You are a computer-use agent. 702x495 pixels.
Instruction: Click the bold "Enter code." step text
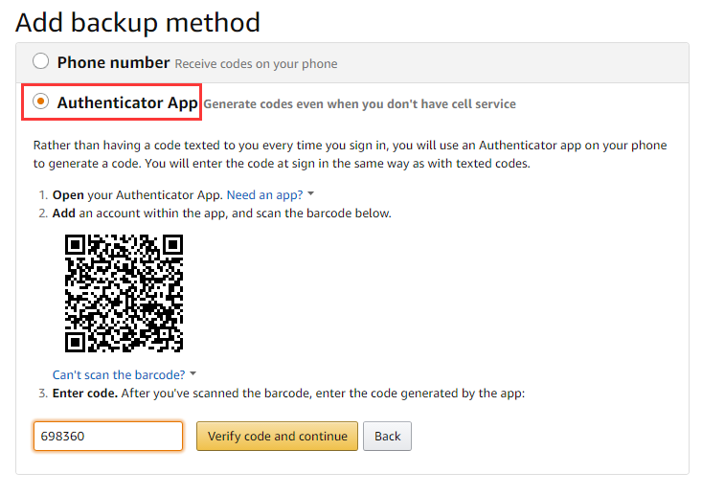85,394
